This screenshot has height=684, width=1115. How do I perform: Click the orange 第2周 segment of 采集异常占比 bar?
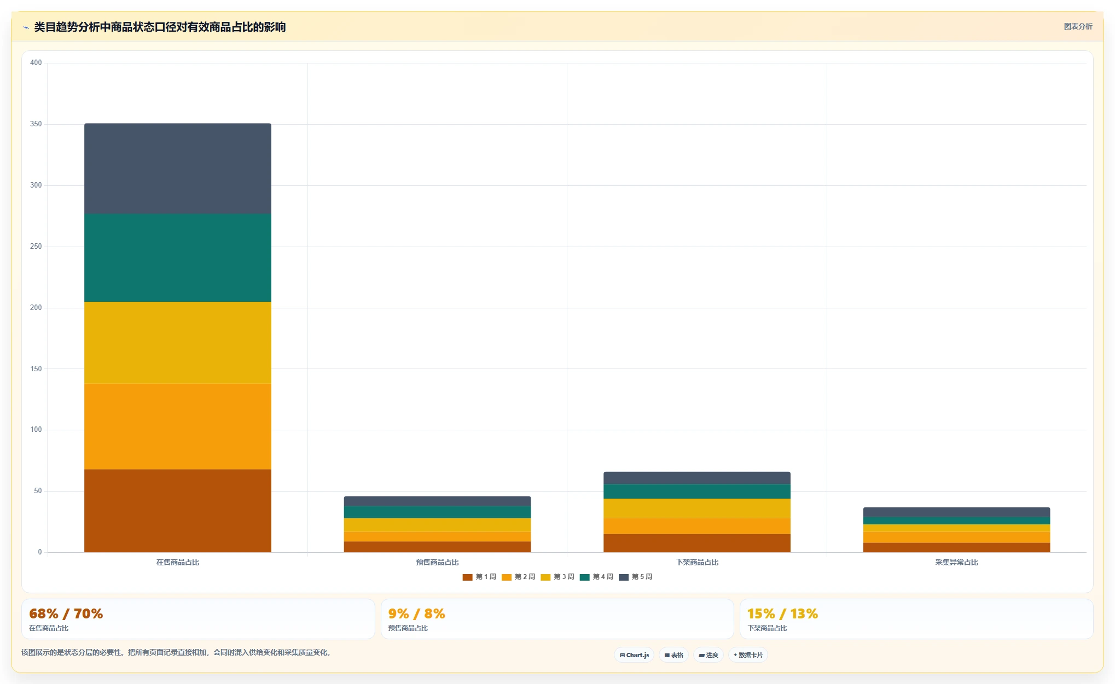(x=957, y=537)
